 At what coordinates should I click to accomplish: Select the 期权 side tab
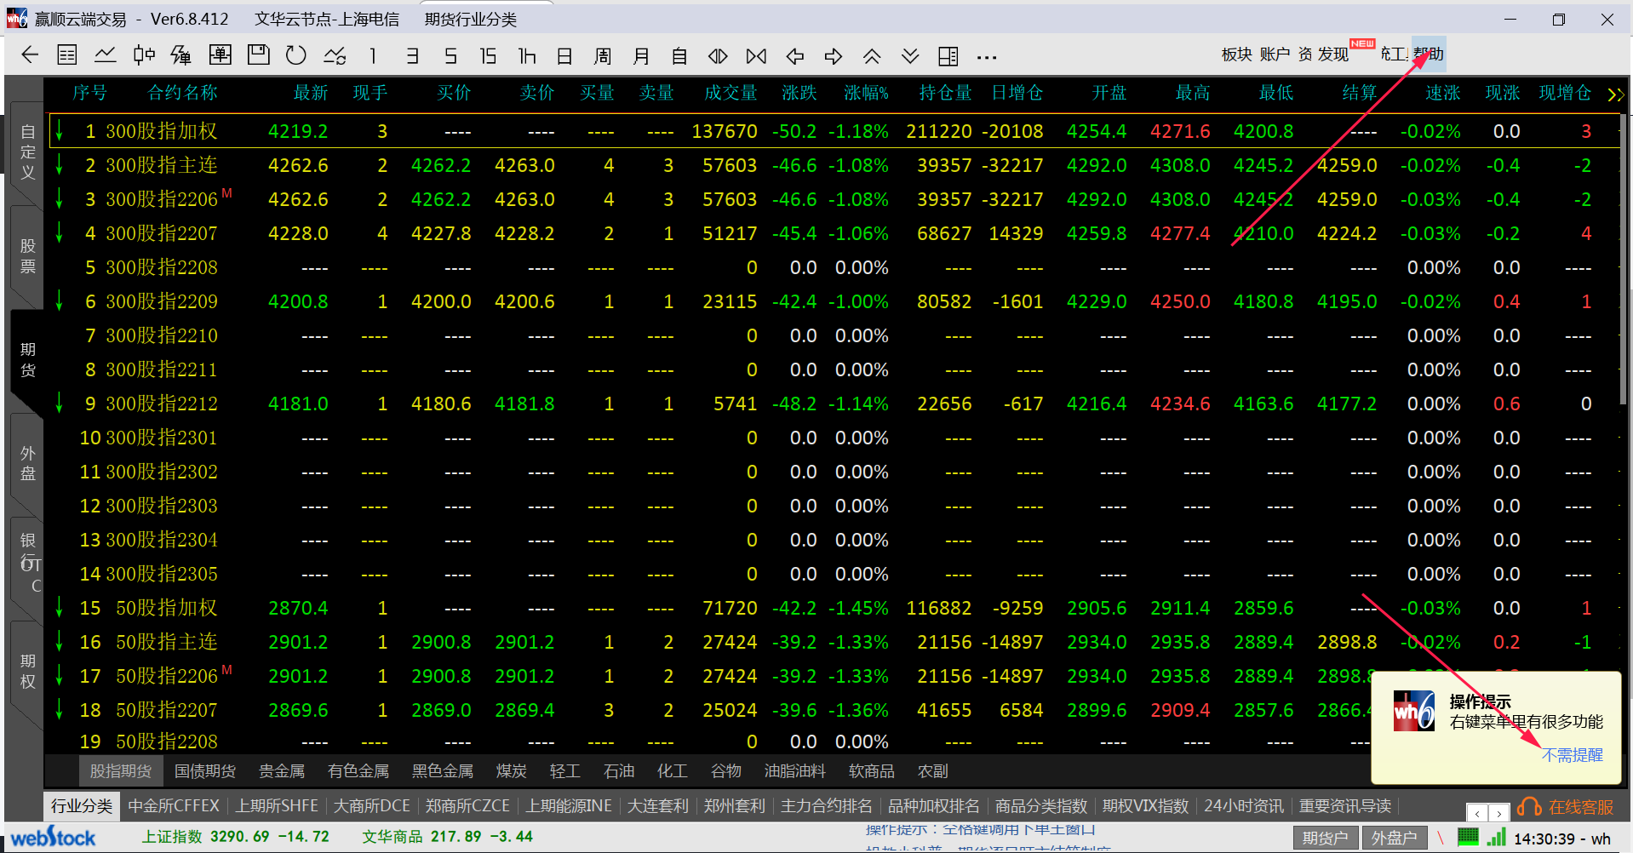click(x=28, y=672)
